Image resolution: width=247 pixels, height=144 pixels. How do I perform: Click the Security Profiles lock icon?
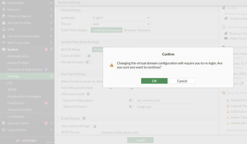click(4, 23)
